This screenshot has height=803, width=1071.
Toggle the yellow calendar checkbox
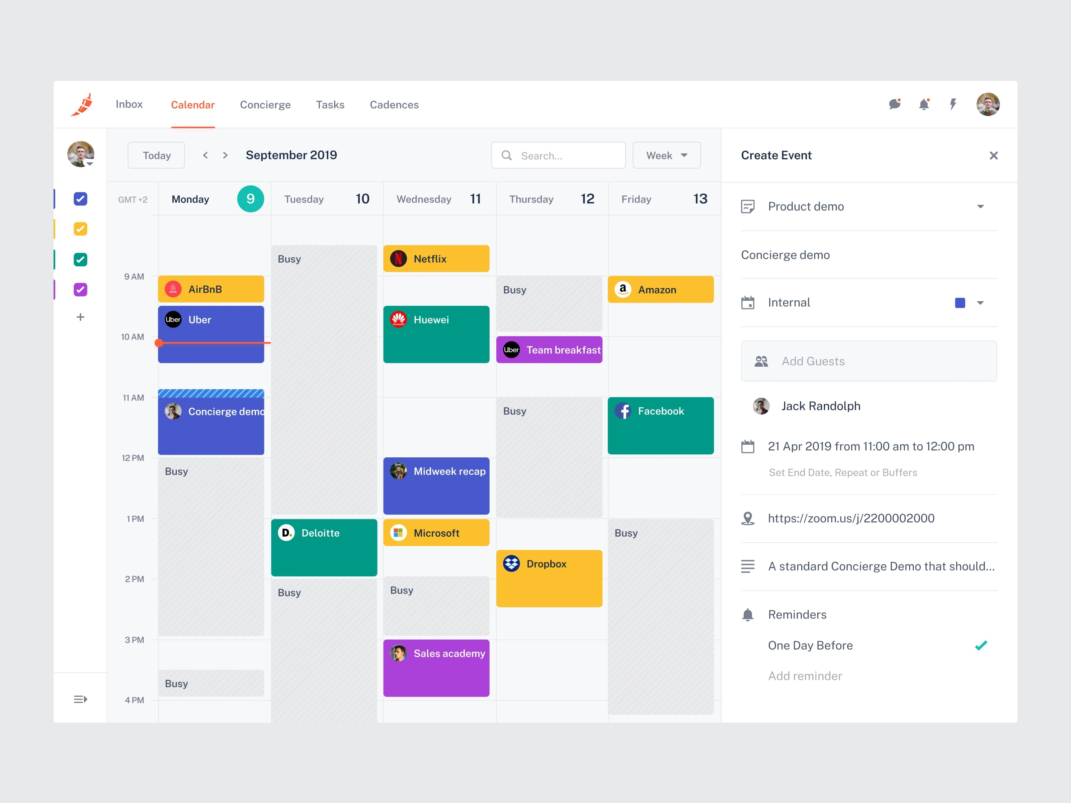(x=80, y=229)
